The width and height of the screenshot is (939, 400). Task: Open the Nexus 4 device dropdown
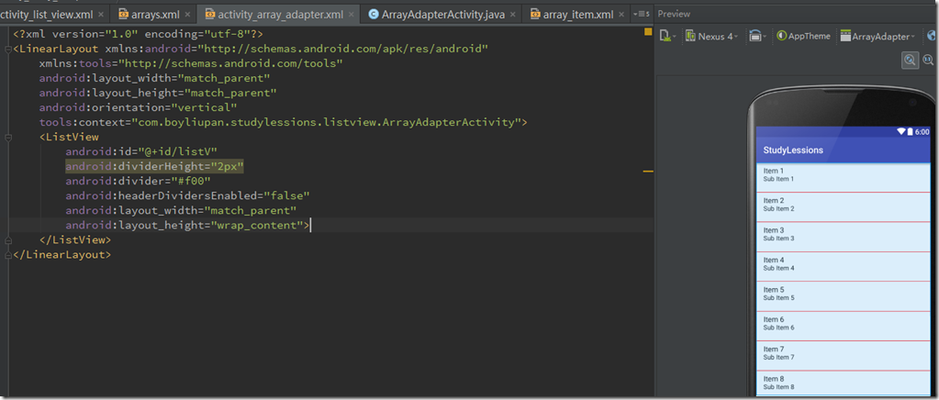(710, 36)
